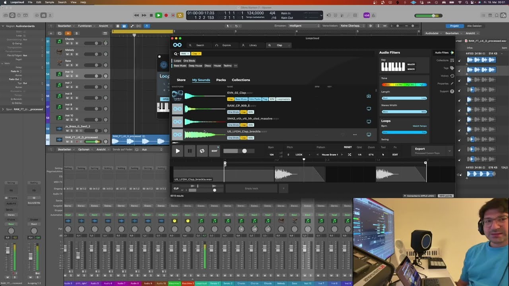Image resolution: width=509 pixels, height=286 pixels.
Task: Select MAJOR key filter in Loopcloud
Action: click(411, 64)
